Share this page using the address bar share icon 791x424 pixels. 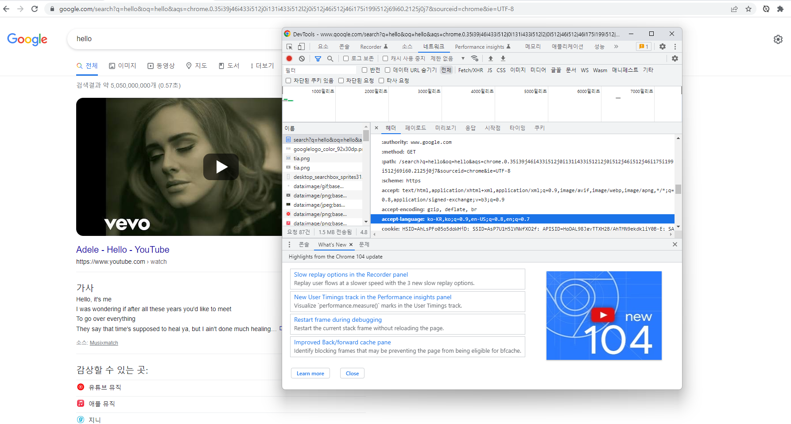[x=734, y=9]
